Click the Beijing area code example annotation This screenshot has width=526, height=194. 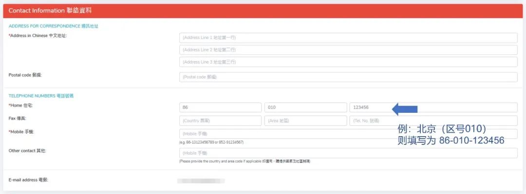(x=451, y=134)
